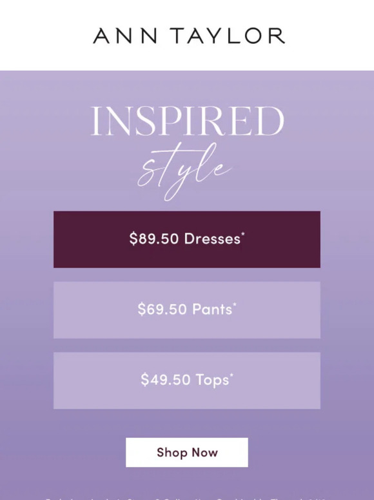Open the $89.50 Dresses offer banner

pos(187,239)
